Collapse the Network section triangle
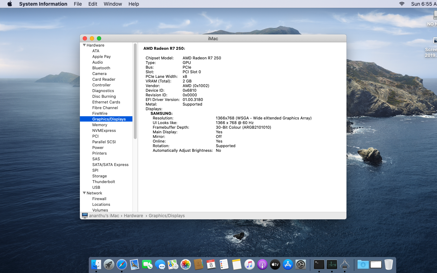The height and width of the screenshot is (273, 437). point(84,193)
